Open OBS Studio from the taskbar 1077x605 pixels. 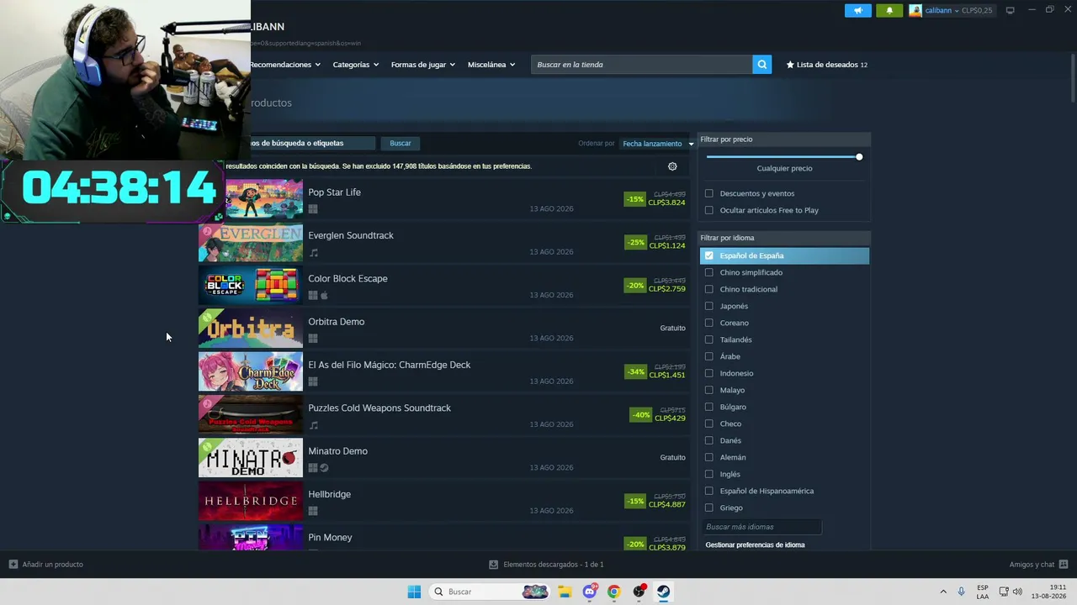point(639,592)
